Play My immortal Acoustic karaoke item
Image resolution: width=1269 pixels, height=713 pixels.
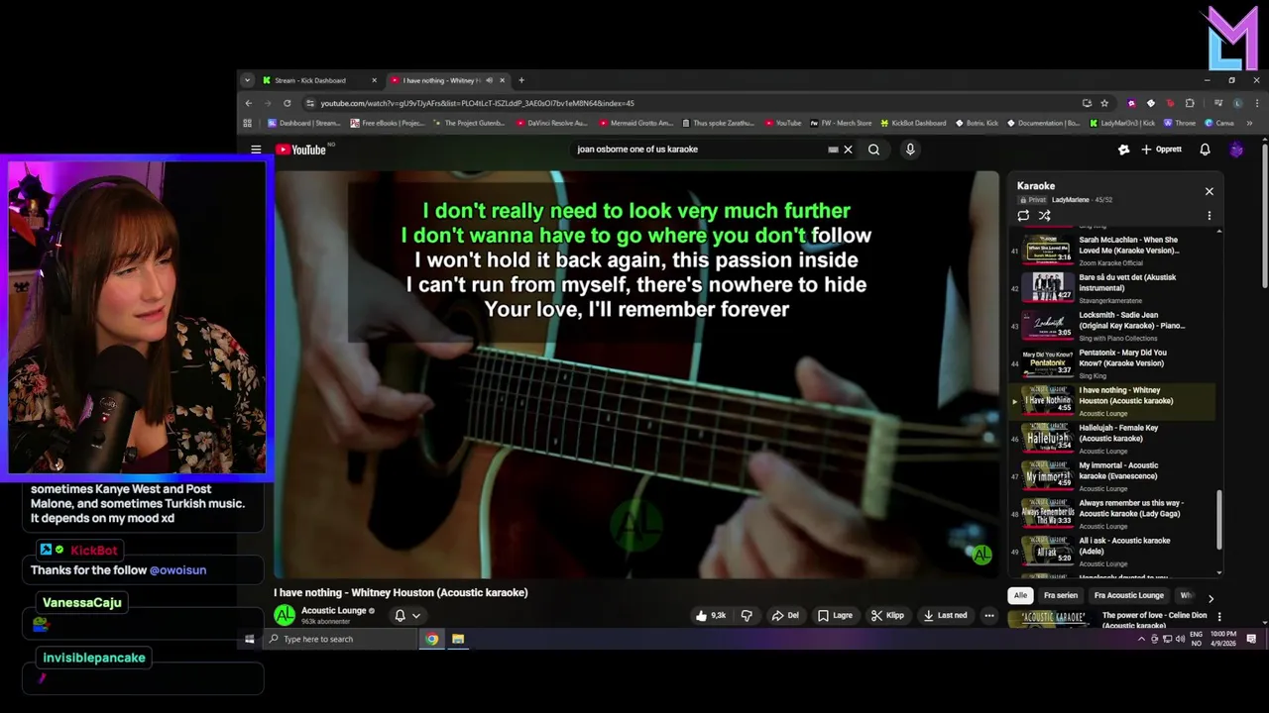[x=1111, y=475]
